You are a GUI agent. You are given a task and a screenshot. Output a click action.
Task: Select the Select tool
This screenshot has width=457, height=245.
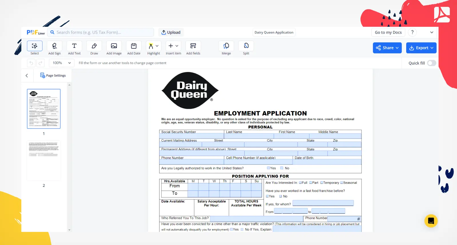35,48
